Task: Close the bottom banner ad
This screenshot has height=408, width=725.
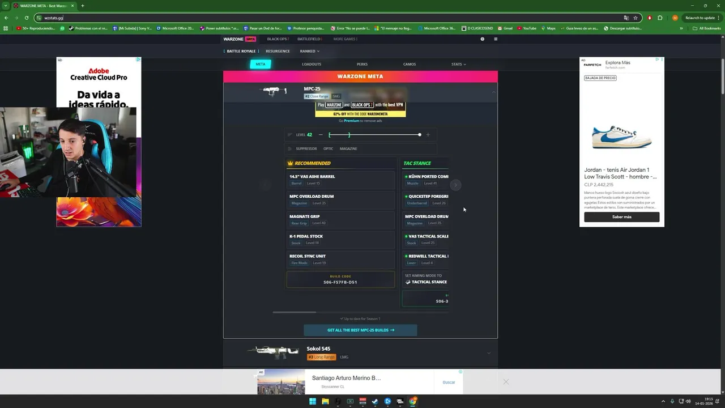Action: (506, 381)
